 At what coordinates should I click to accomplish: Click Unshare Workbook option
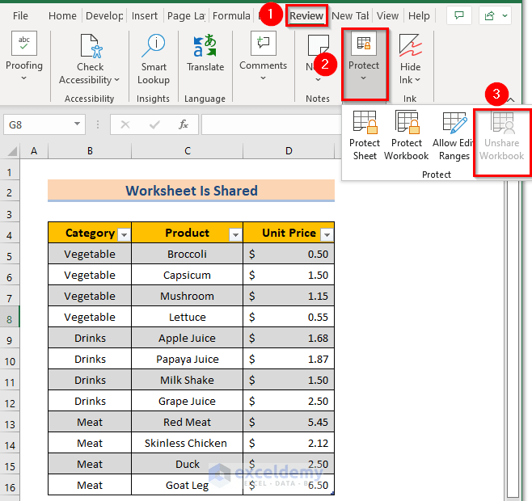tap(502, 135)
